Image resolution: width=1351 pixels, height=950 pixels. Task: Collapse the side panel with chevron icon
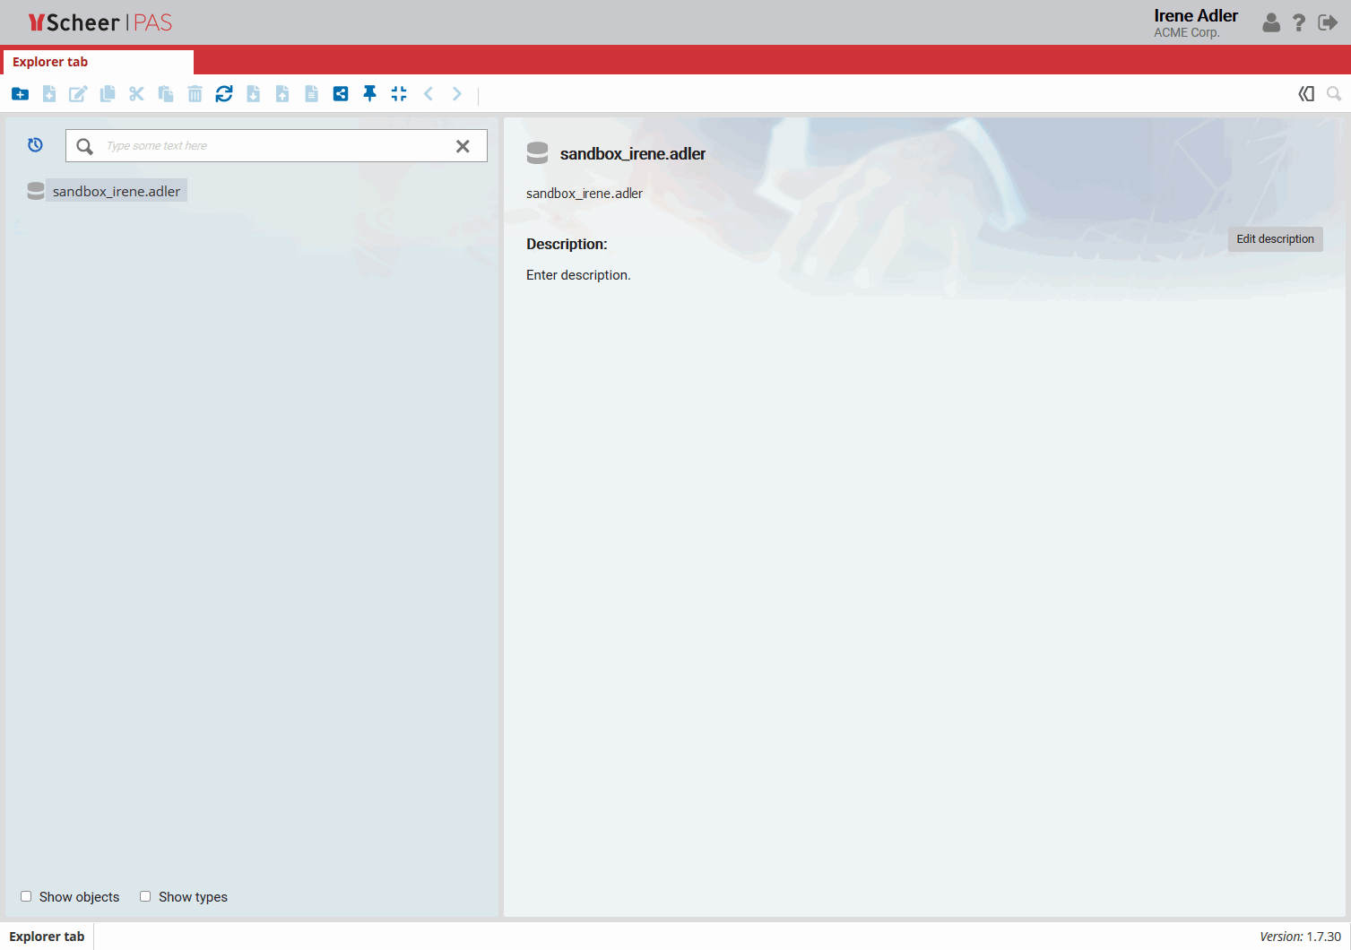click(1306, 94)
